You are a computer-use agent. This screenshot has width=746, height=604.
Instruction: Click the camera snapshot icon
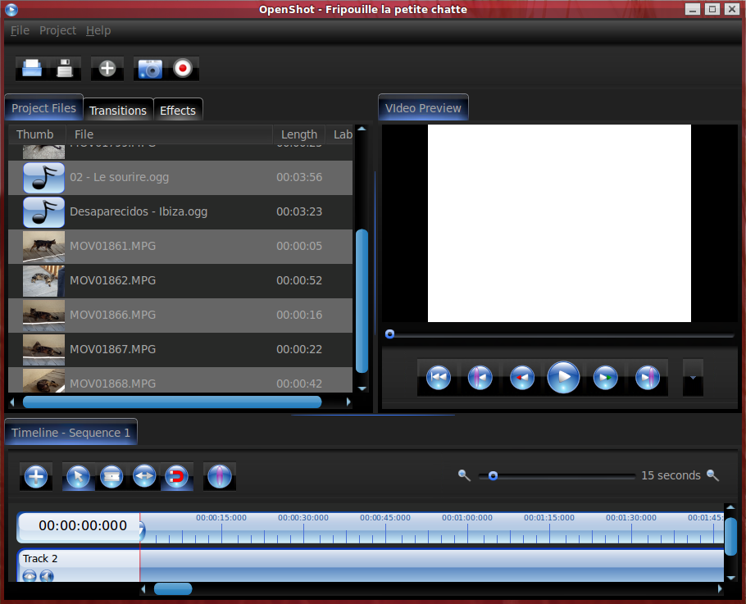point(150,69)
